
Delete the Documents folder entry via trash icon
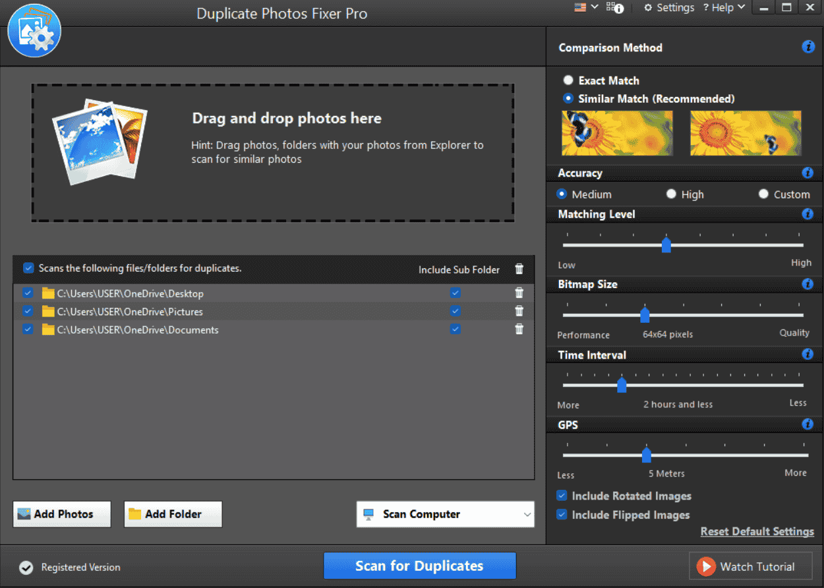(x=519, y=329)
